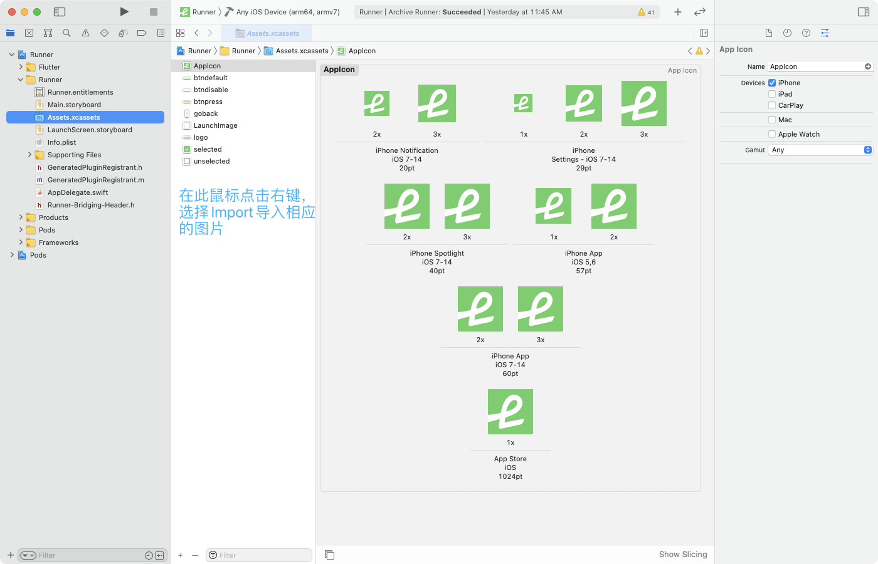The height and width of the screenshot is (564, 878).
Task: Click Show Slicing button
Action: point(683,555)
